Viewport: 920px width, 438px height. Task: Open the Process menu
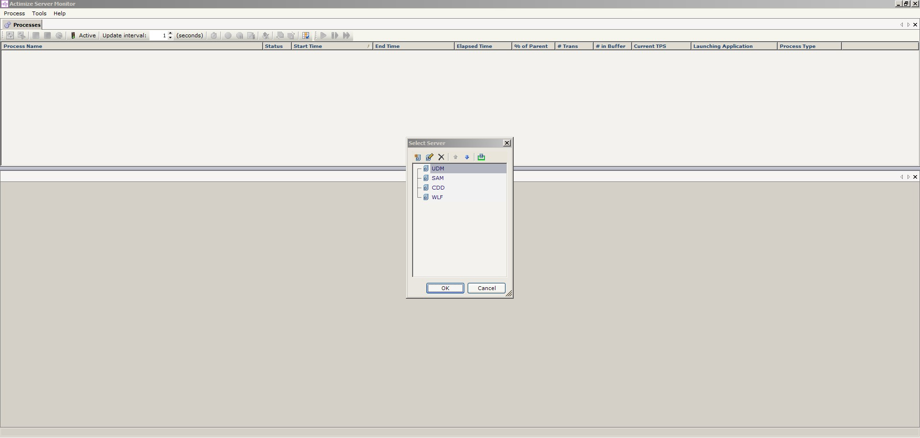coord(14,13)
